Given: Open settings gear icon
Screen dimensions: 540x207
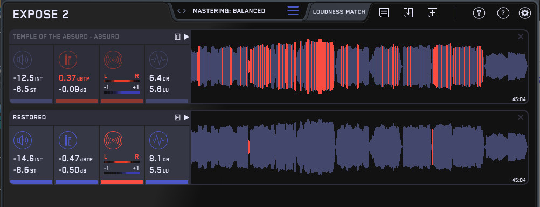Looking at the screenshot, I should tap(525, 13).
